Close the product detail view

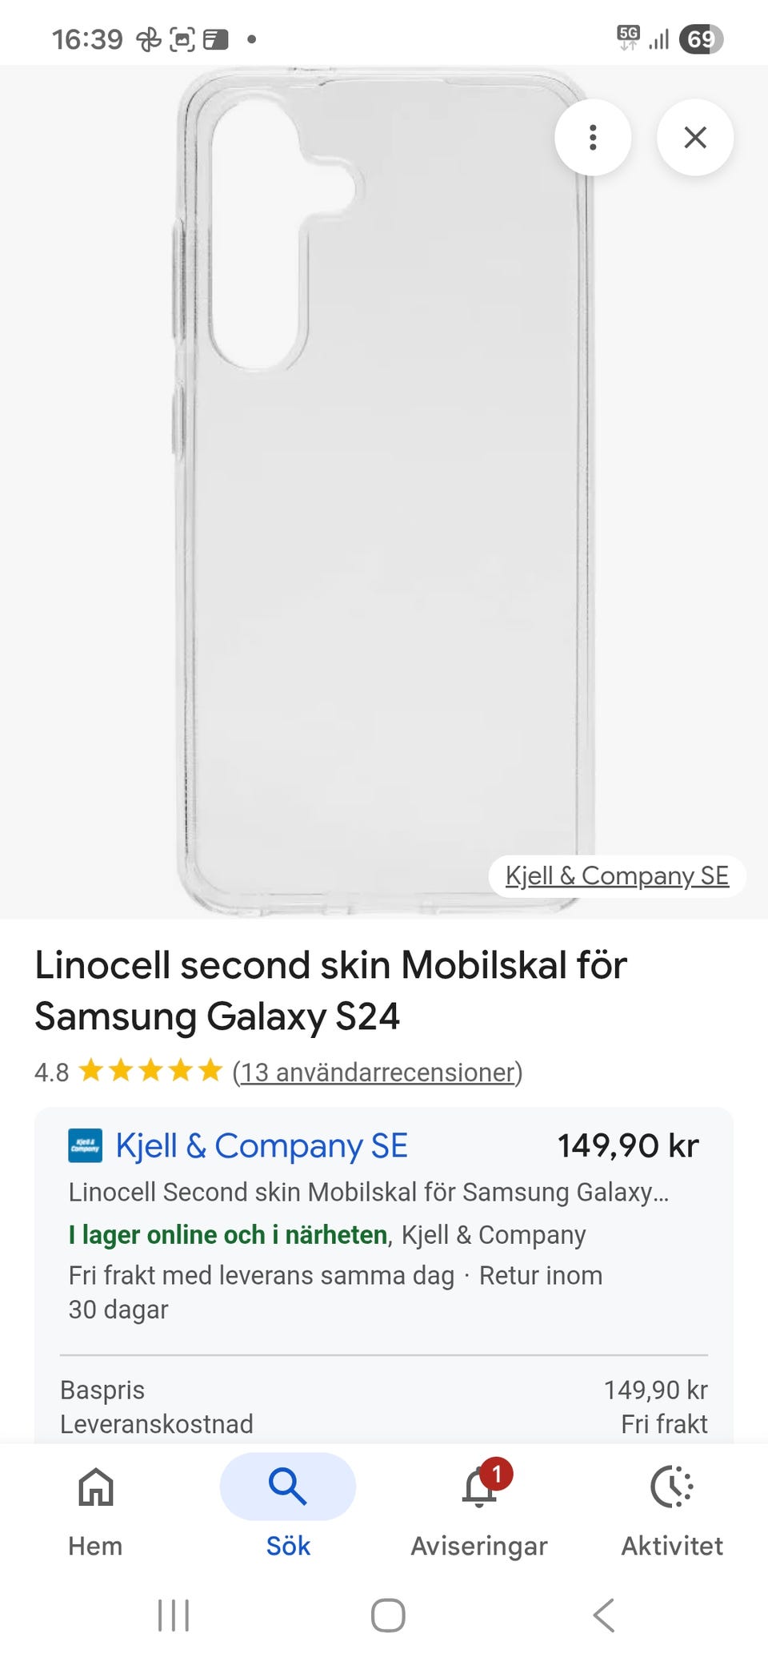coord(695,138)
